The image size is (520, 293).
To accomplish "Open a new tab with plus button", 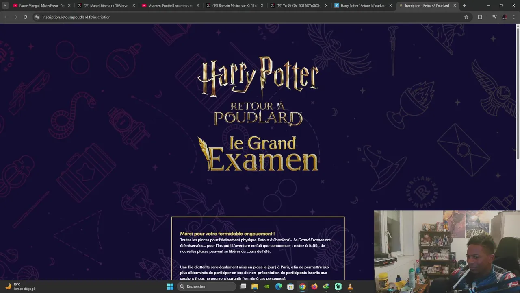I will point(464,6).
